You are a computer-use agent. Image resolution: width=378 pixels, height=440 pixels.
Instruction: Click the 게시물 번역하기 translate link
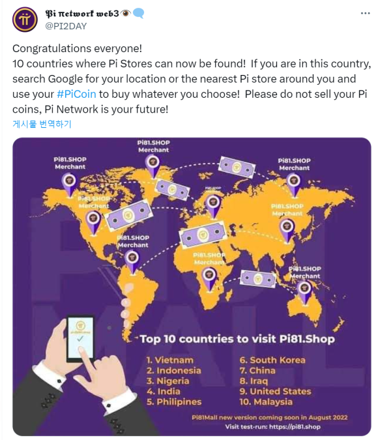pos(42,124)
